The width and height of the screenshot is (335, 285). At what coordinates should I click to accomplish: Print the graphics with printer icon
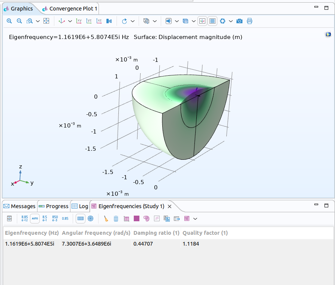pos(250,21)
